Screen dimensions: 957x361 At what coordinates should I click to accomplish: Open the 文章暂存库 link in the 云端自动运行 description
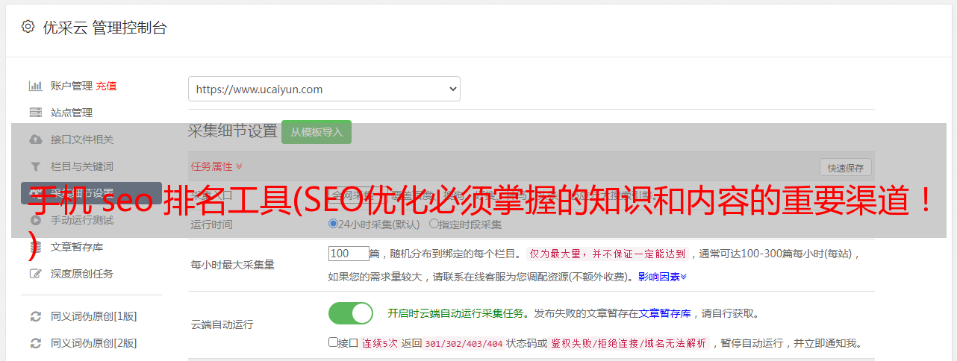tap(664, 313)
